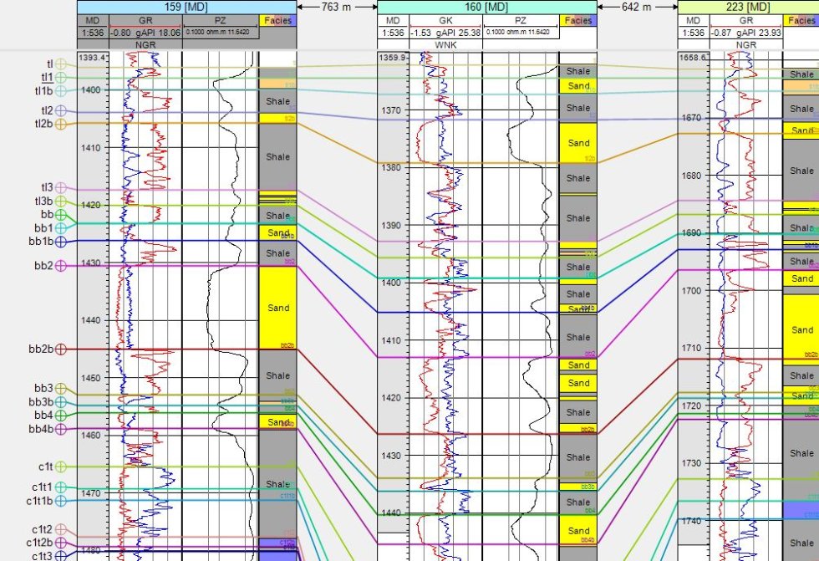Click the Facies track header of well 159

[x=277, y=20]
